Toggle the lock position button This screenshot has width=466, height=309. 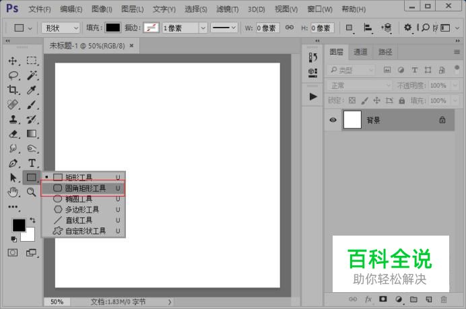(x=376, y=100)
